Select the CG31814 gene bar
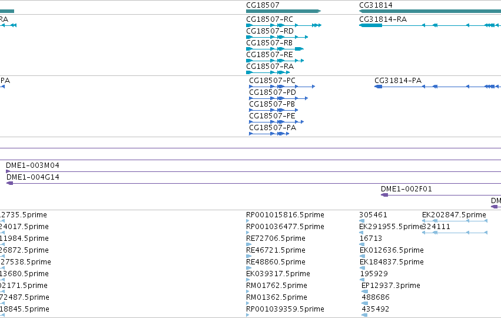Viewport: 501px width, 318px height. click(430, 11)
